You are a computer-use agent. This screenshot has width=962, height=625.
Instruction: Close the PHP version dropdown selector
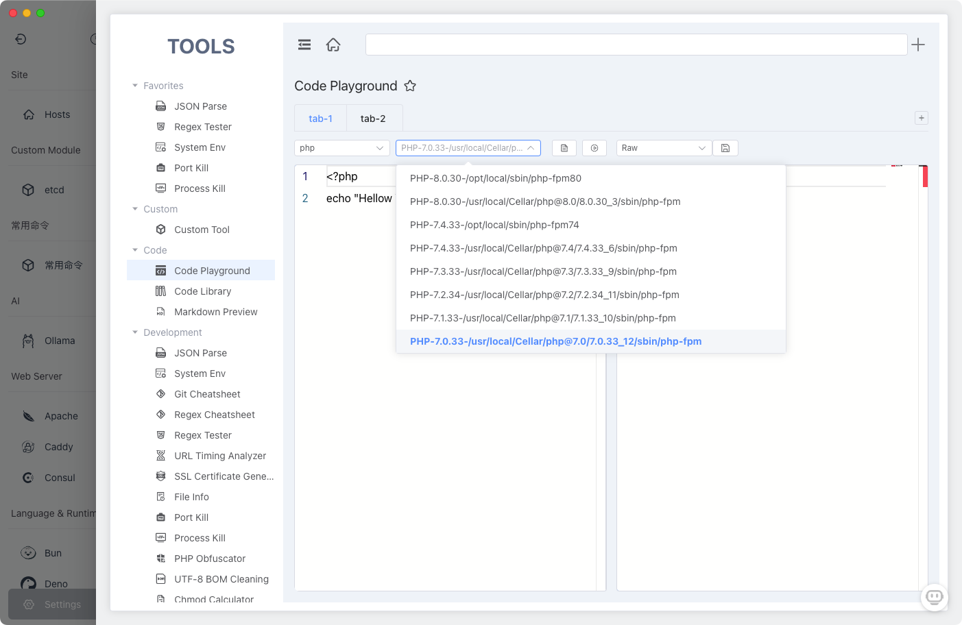[x=468, y=148]
